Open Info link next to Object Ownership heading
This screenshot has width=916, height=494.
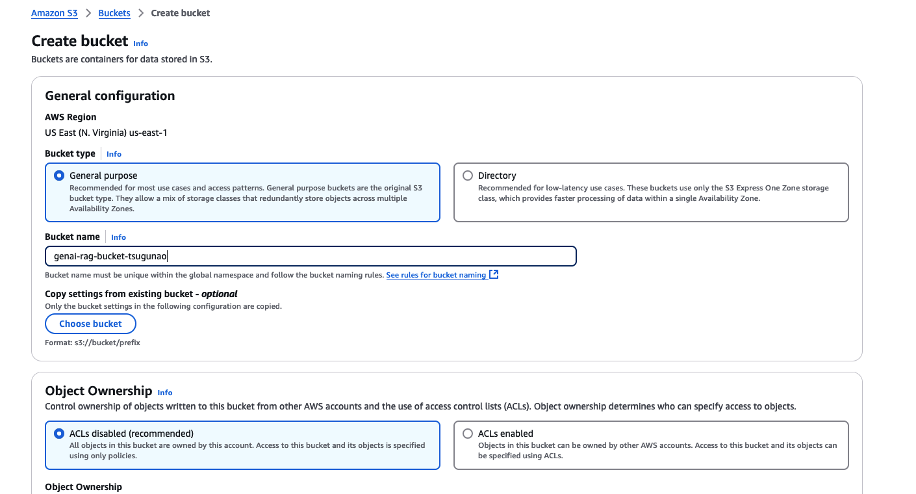165,393
